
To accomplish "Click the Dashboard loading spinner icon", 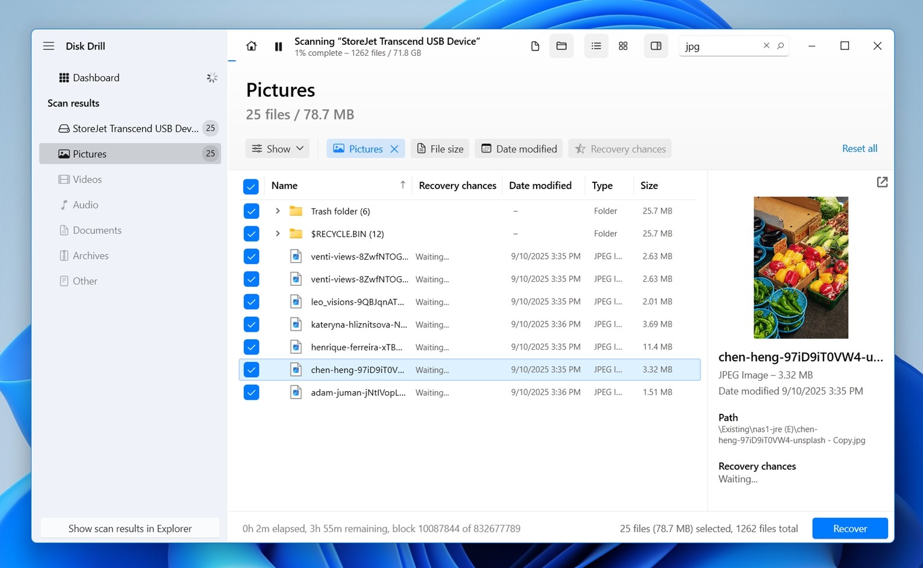I will click(x=212, y=77).
